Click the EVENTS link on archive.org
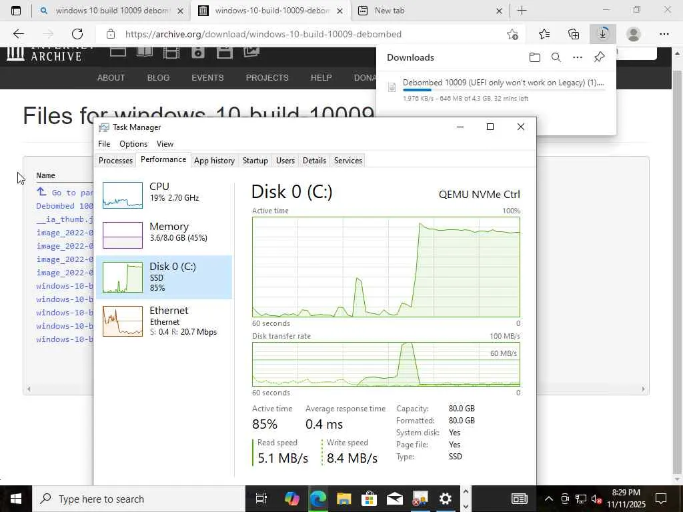Image resolution: width=683 pixels, height=512 pixels. (207, 78)
